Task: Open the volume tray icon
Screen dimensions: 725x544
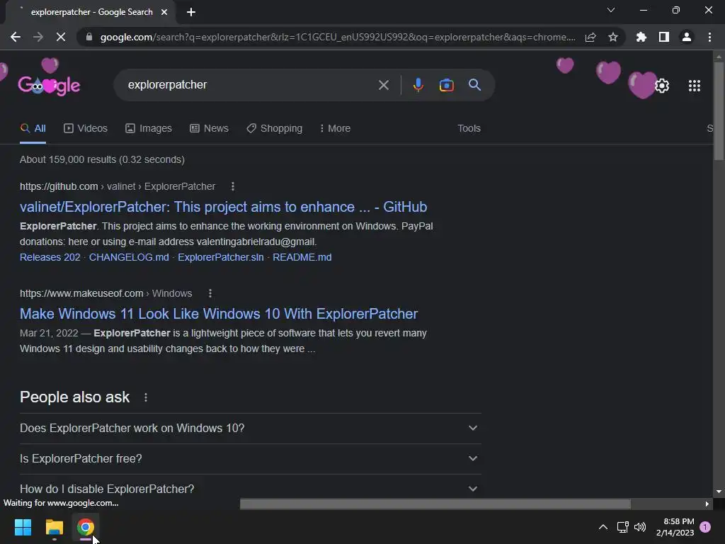Action: 640,527
